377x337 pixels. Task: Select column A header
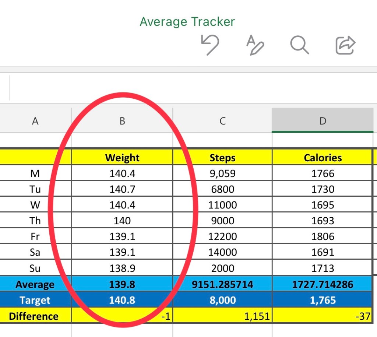tap(35, 121)
